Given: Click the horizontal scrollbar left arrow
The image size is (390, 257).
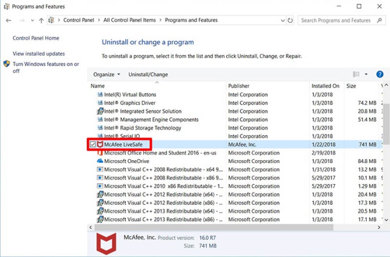Looking at the screenshot, I should pos(91,227).
